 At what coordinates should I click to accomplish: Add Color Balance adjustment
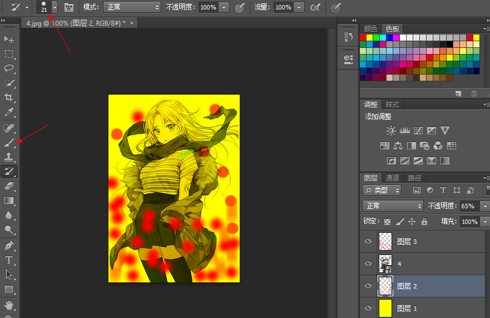(x=398, y=145)
